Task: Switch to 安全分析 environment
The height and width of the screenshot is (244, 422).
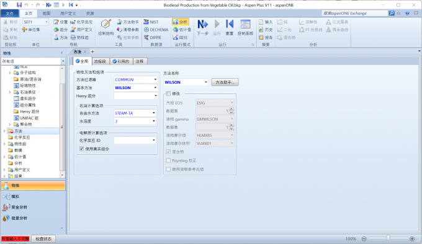Action: click(33, 207)
